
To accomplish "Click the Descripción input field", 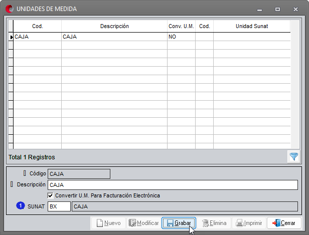I will (173, 185).
